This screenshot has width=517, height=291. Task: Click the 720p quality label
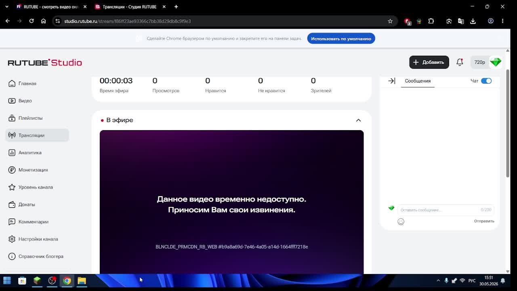(479, 62)
